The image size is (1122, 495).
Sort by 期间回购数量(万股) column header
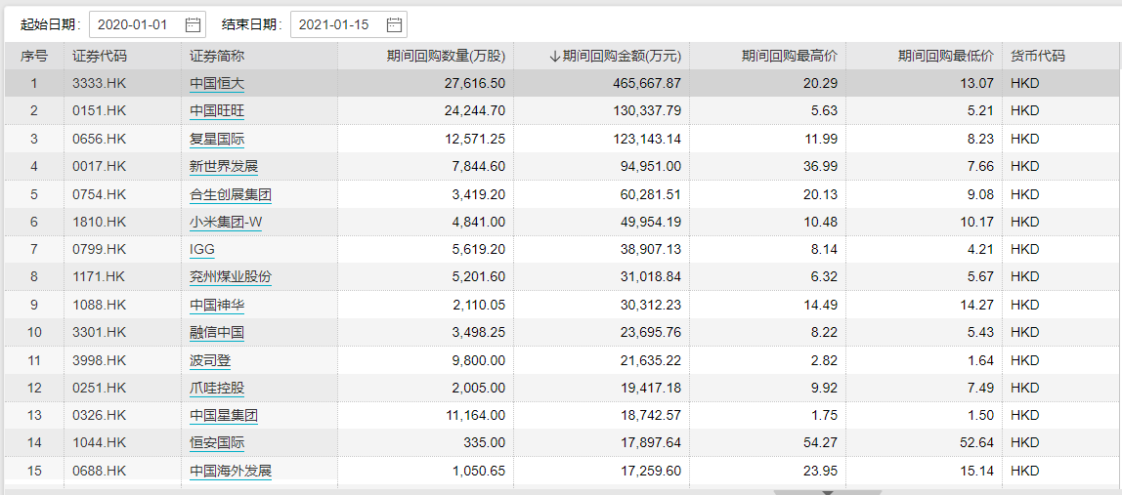pyautogui.click(x=446, y=57)
